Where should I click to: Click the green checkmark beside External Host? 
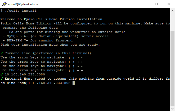2,79
